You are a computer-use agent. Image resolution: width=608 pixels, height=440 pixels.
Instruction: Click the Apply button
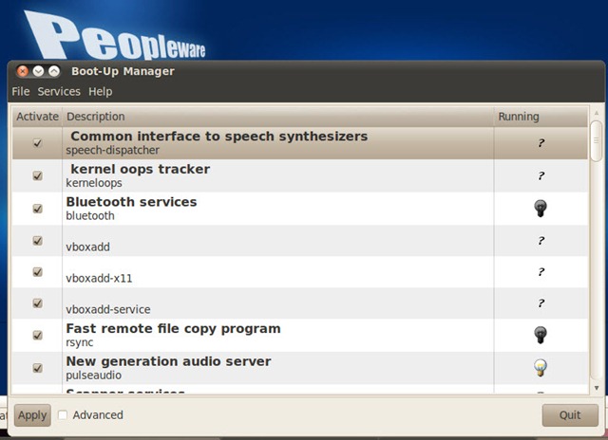click(x=32, y=415)
